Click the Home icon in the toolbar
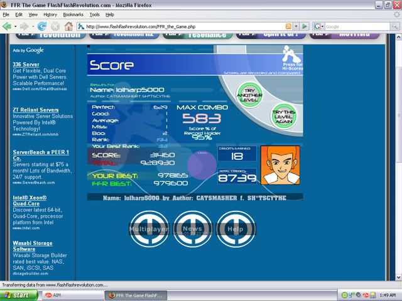Viewport: 402px width, 301px height. point(69,26)
